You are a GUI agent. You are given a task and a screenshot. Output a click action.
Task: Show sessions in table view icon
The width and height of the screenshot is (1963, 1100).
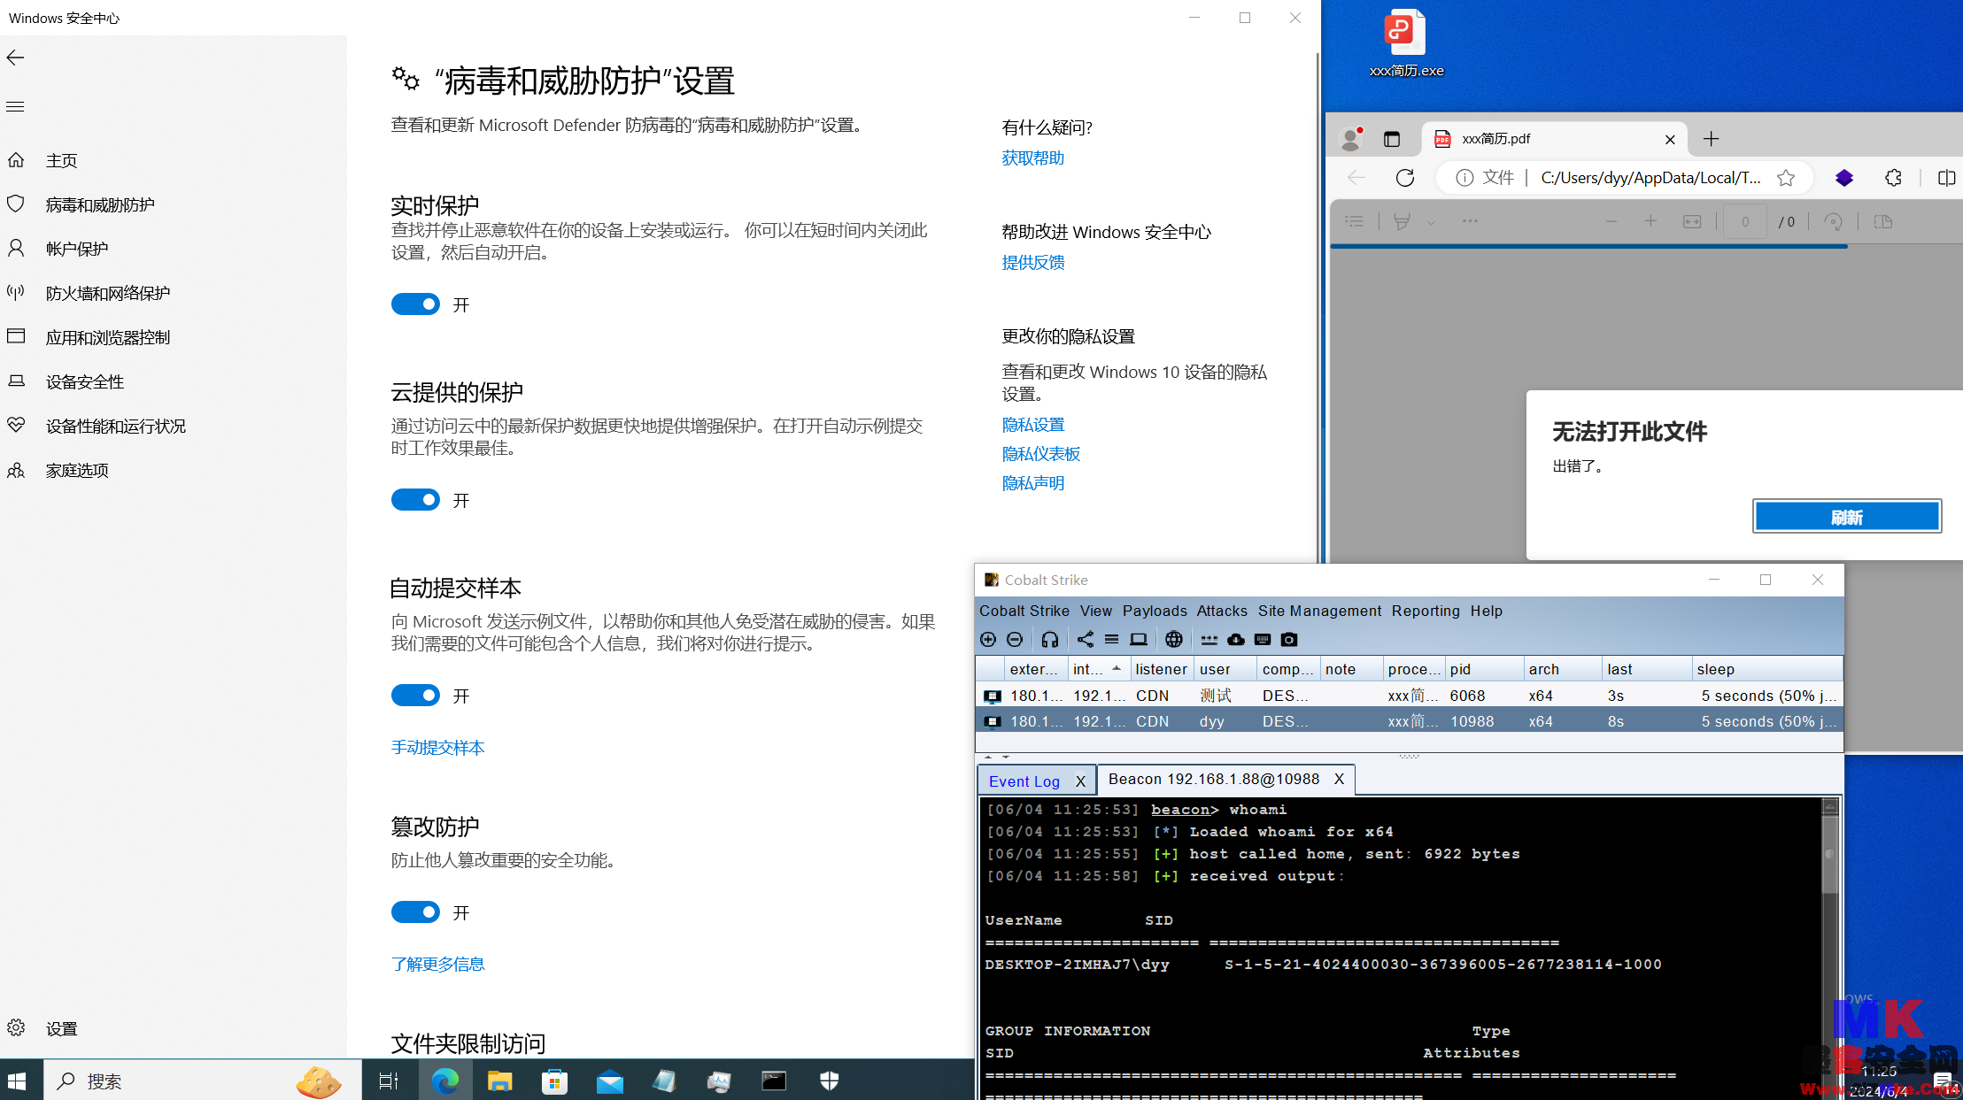[x=1111, y=640]
